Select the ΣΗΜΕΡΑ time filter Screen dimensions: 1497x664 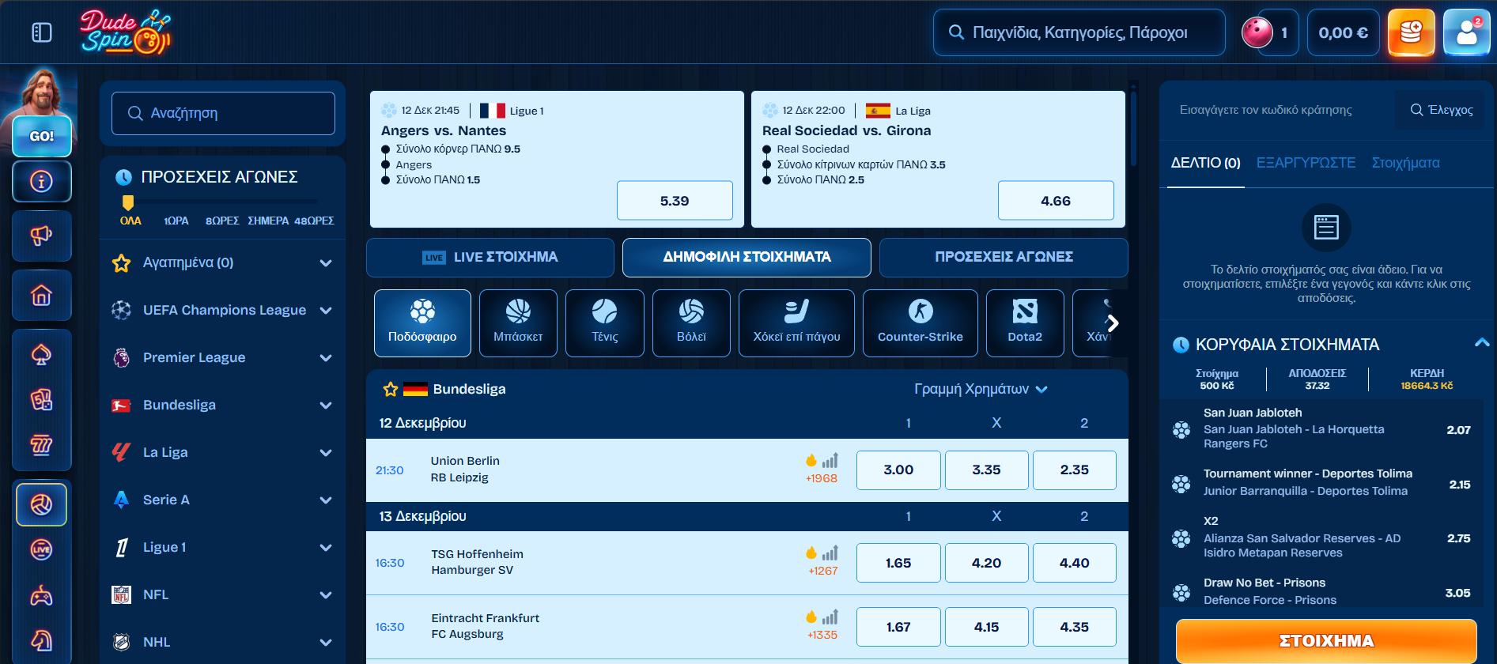tap(268, 221)
